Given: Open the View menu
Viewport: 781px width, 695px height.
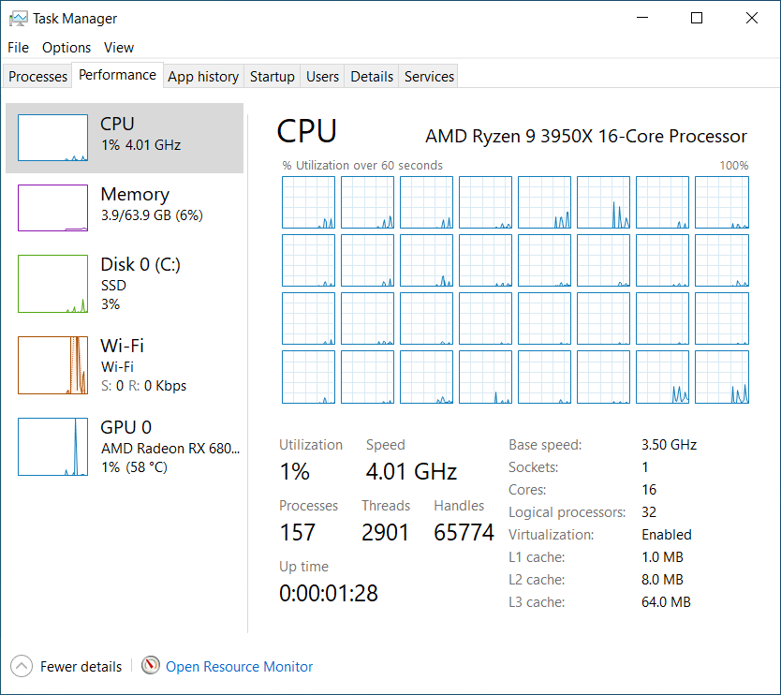Looking at the screenshot, I should tap(119, 48).
